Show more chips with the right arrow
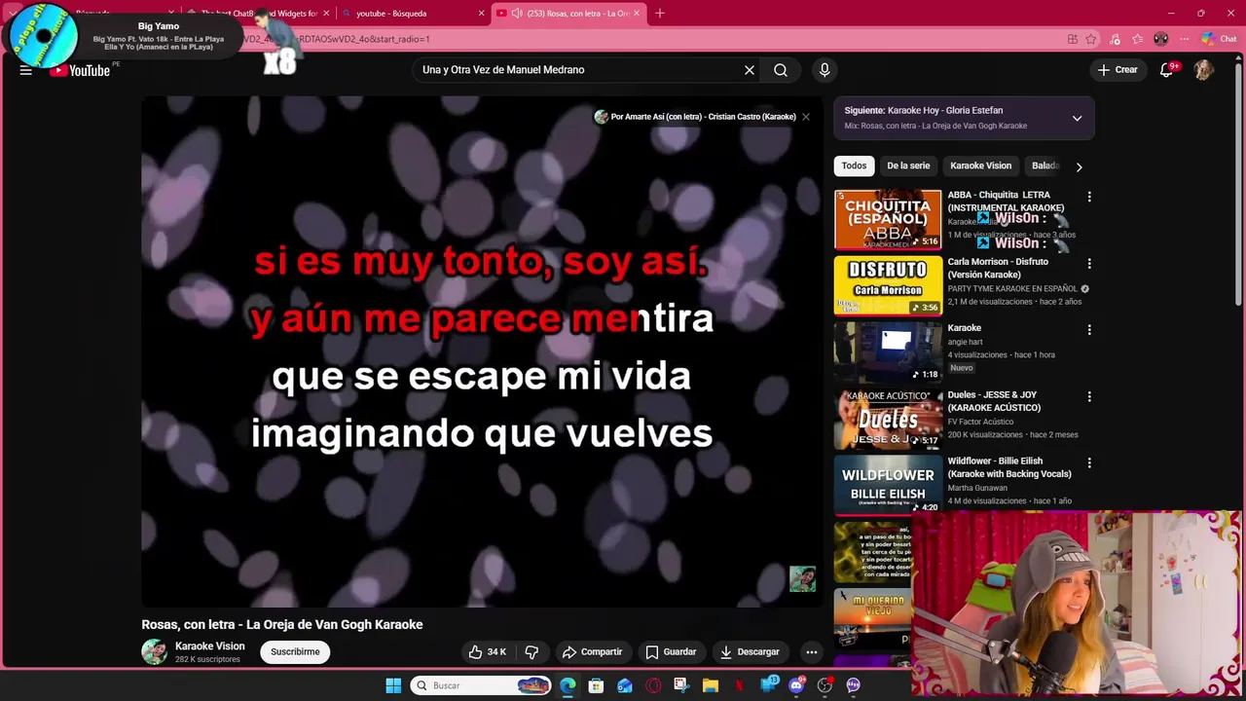Image resolution: width=1246 pixels, height=701 pixels. point(1079,166)
